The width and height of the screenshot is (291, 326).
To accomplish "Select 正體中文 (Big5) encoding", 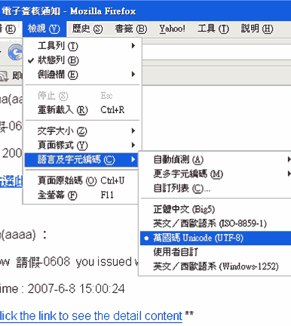I will point(216,209).
